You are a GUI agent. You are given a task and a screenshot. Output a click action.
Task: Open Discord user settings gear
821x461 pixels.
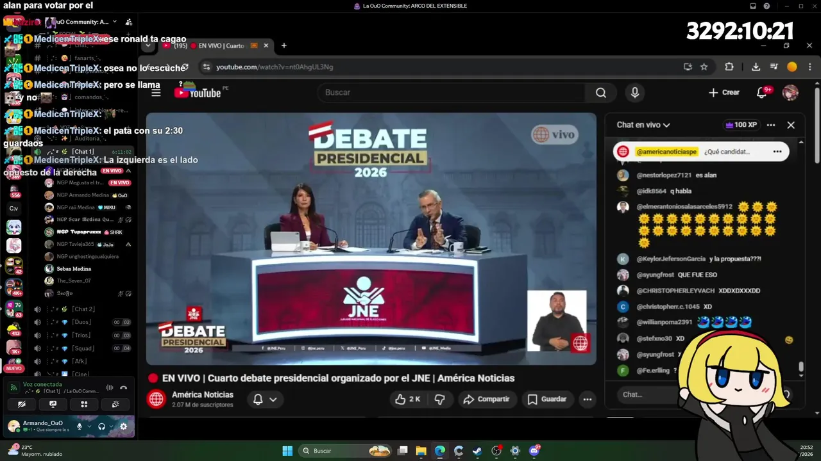pos(123,426)
